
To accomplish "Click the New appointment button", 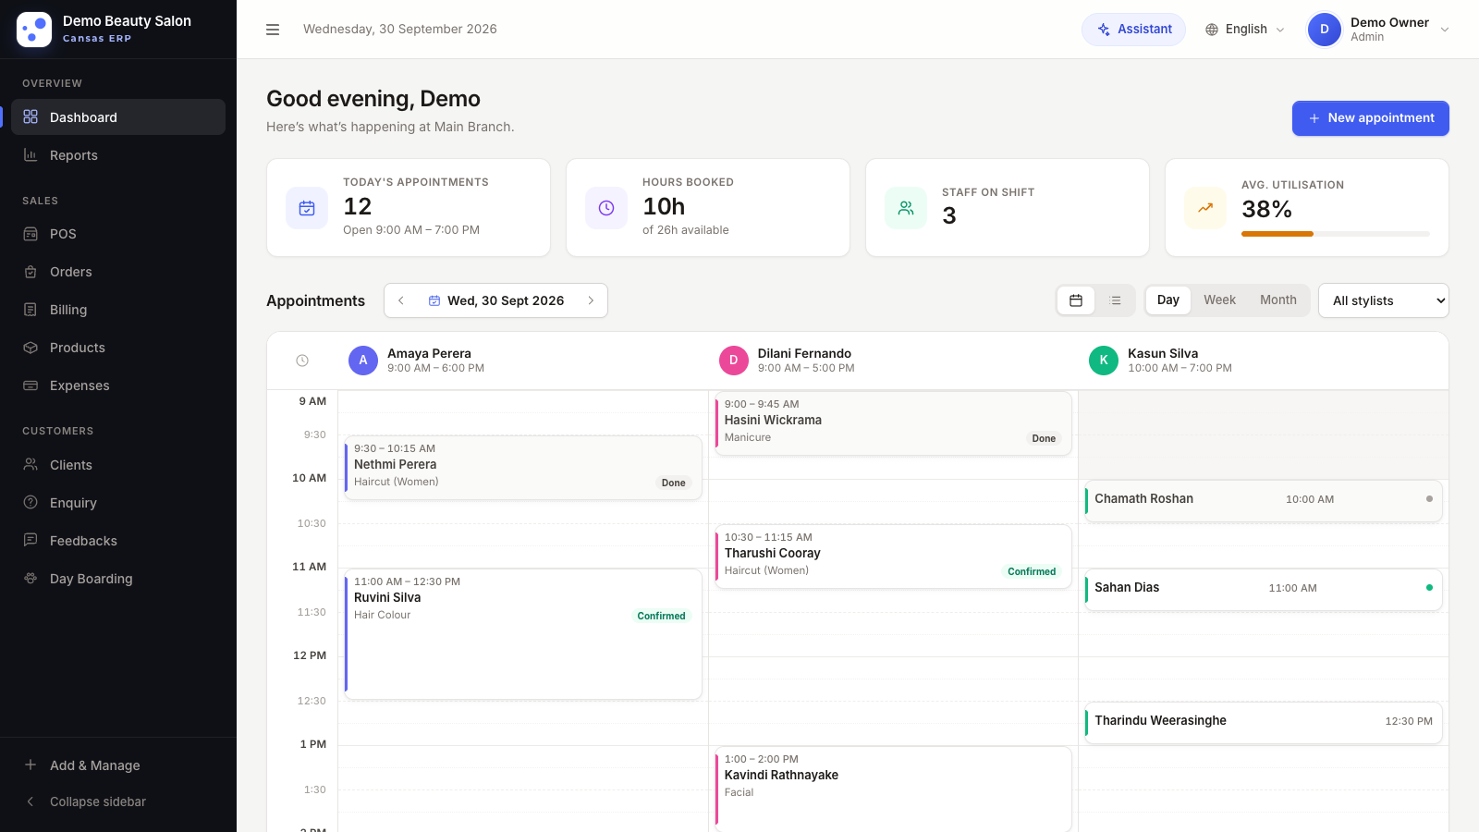I will pyautogui.click(x=1371, y=118).
